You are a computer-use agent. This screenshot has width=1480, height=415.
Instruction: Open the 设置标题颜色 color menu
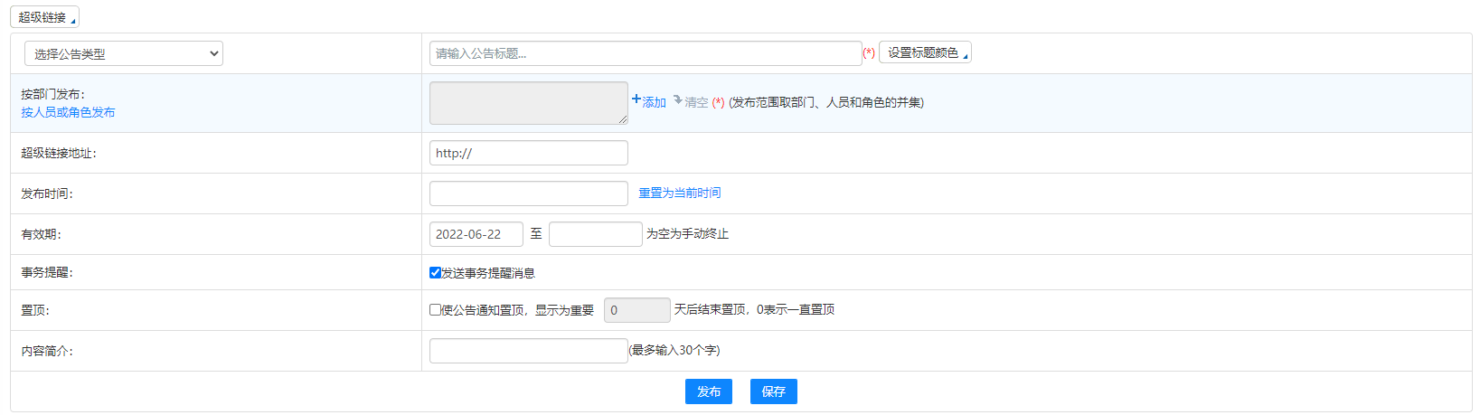click(x=925, y=53)
